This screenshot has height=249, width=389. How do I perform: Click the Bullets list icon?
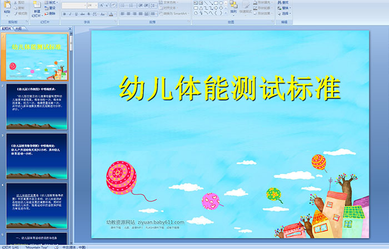123,5
